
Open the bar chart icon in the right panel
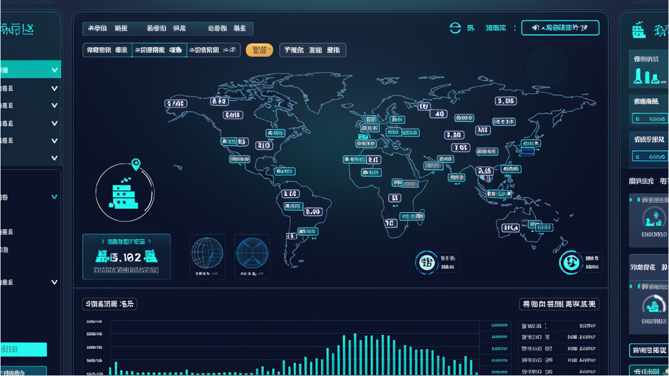[646, 76]
